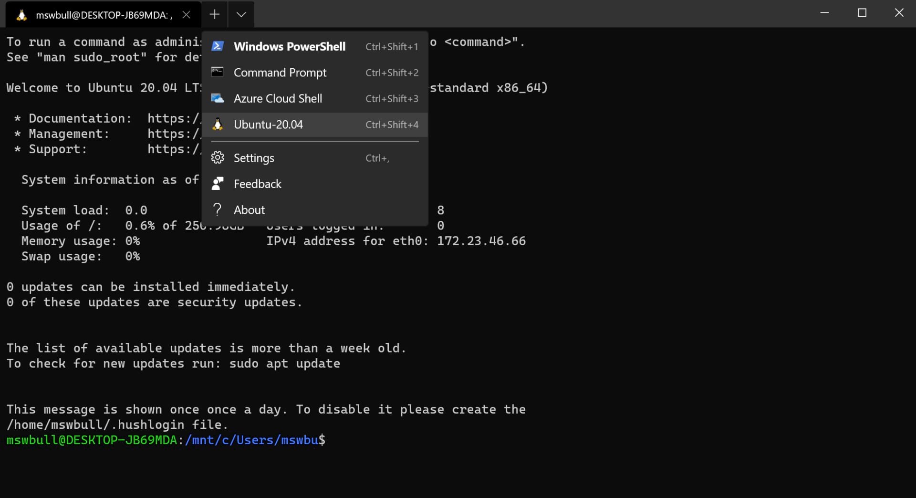
Task: Click the Ctrl+Shift+1 shortcut label
Action: 392,47
